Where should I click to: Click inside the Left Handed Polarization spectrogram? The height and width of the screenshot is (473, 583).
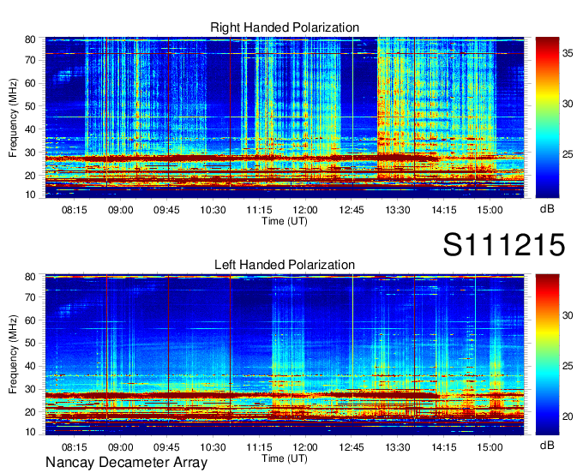285,355
